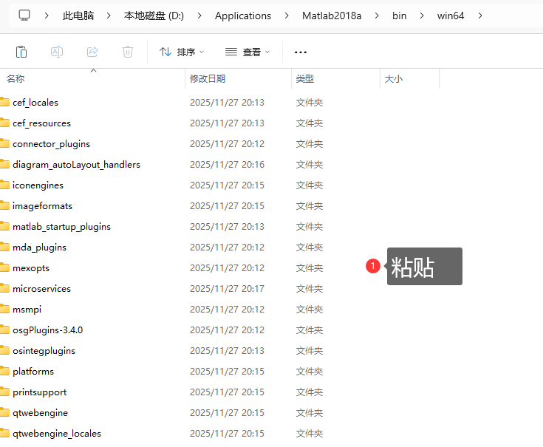The width and height of the screenshot is (543, 447).
Task: Go to Matlab2018a in the breadcrumb
Action: (x=332, y=16)
